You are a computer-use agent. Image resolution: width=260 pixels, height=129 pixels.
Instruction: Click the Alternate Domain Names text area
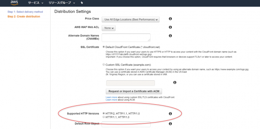coord(126,38)
